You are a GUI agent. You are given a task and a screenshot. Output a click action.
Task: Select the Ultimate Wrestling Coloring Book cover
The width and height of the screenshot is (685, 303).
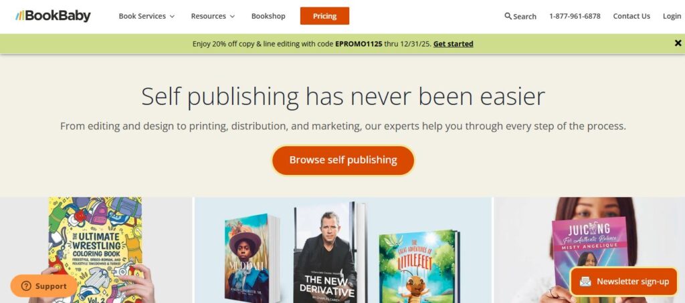tap(95, 250)
